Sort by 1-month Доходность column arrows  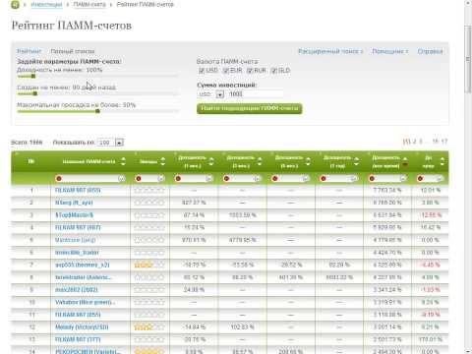pos(211,161)
